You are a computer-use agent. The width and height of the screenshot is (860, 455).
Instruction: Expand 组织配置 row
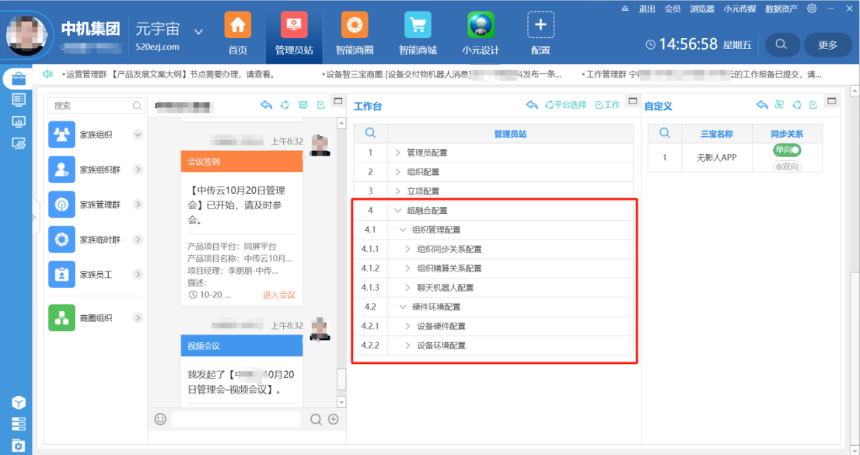[x=397, y=172]
